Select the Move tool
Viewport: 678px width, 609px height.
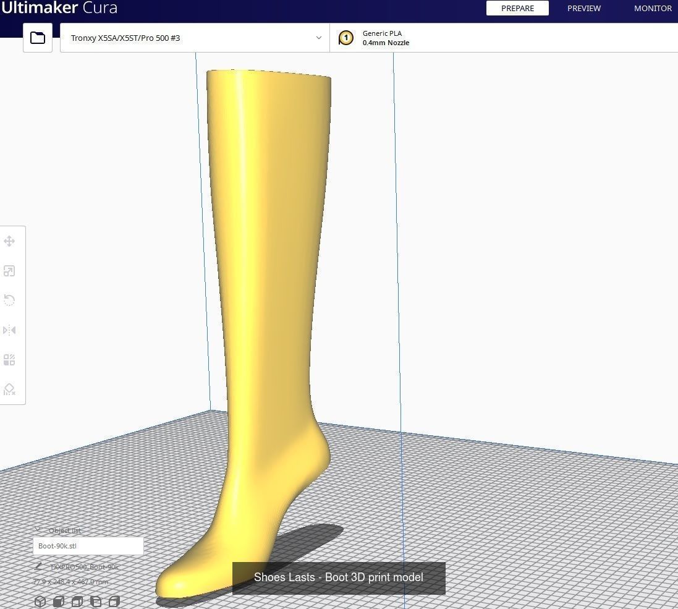tap(9, 241)
